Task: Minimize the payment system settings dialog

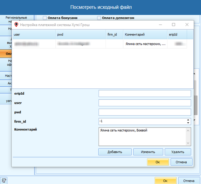Action: pyautogui.click(x=160, y=25)
